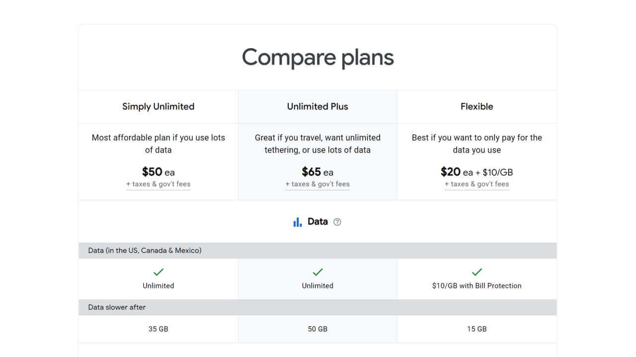Image resolution: width=636 pixels, height=357 pixels.
Task: Click the $65 ea price
Action: point(318,172)
